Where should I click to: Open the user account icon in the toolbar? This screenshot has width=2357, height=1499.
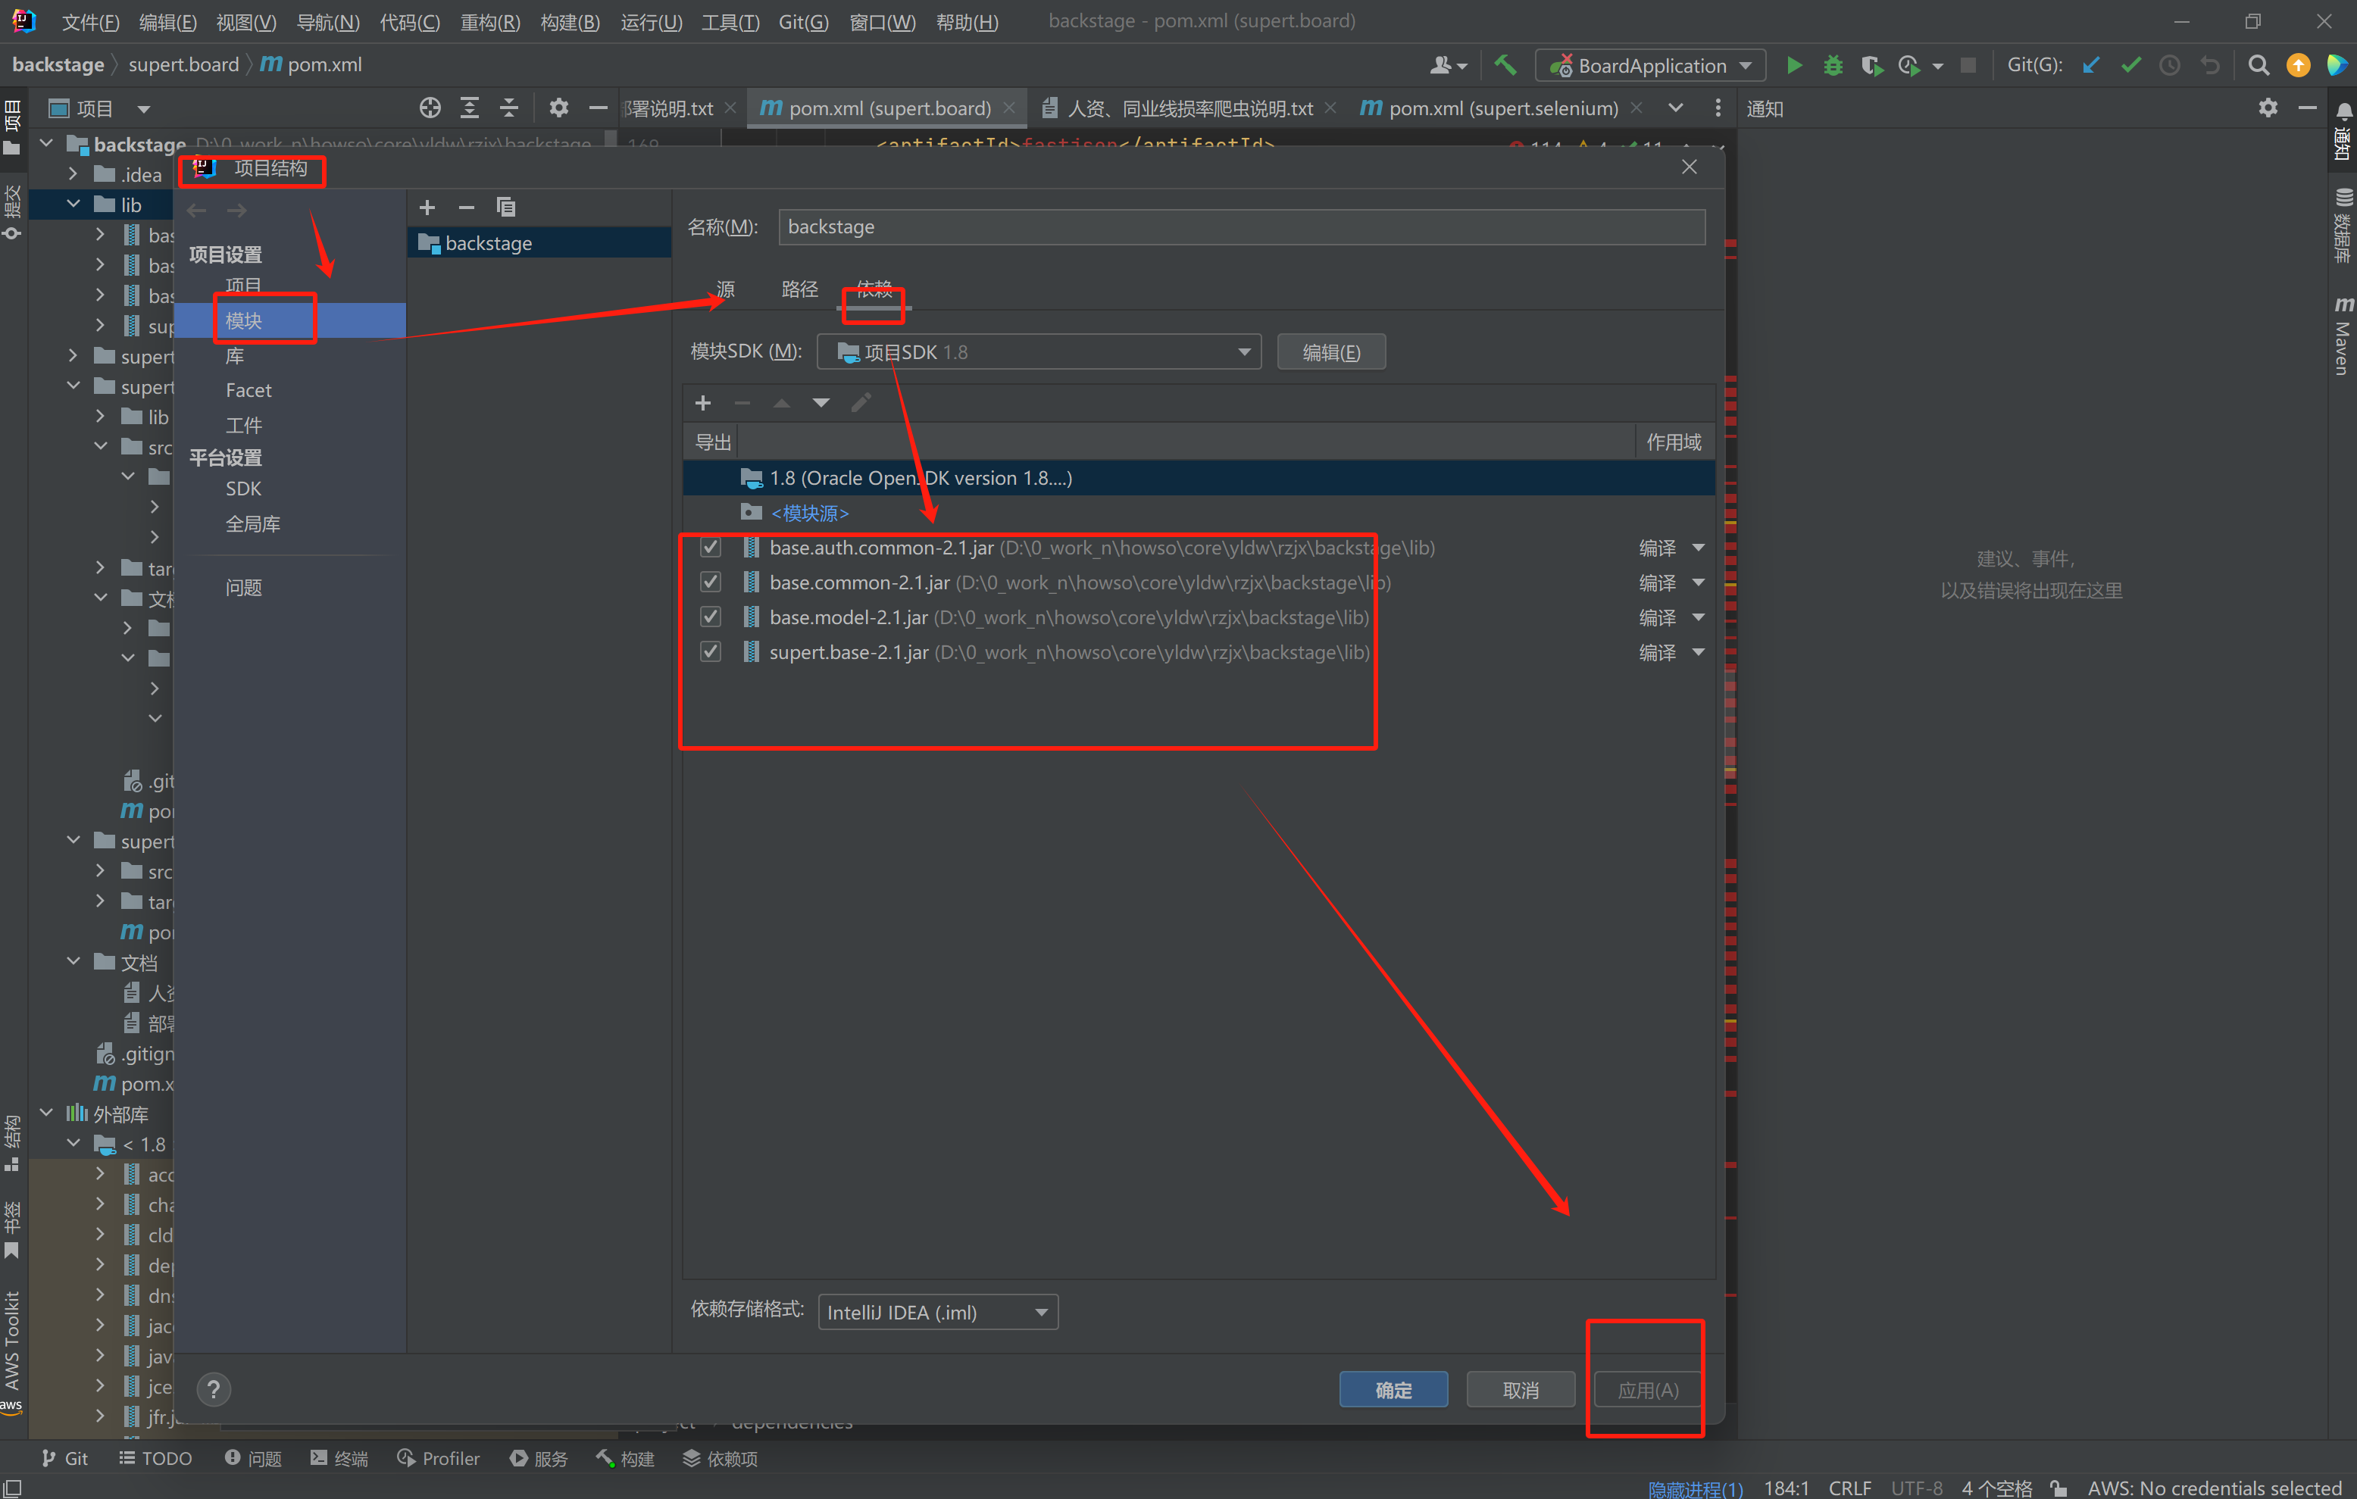[x=1448, y=66]
